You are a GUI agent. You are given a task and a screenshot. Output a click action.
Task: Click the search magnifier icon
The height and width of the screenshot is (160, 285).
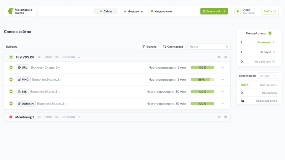coord(227,47)
